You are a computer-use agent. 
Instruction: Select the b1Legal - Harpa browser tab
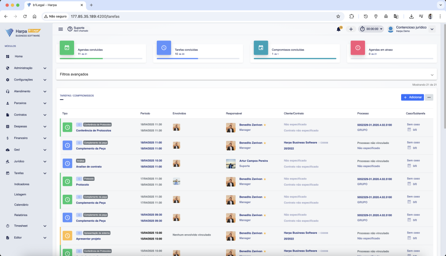click(x=55, y=5)
